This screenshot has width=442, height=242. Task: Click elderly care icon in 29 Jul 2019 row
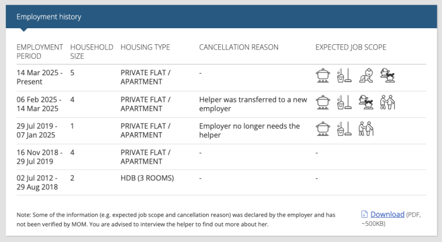366,129
